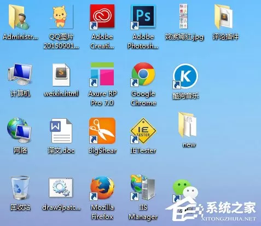Viewport: 261px width, 226px height.
Task: Click the 'IIS Manager' label text
Action: point(143,212)
